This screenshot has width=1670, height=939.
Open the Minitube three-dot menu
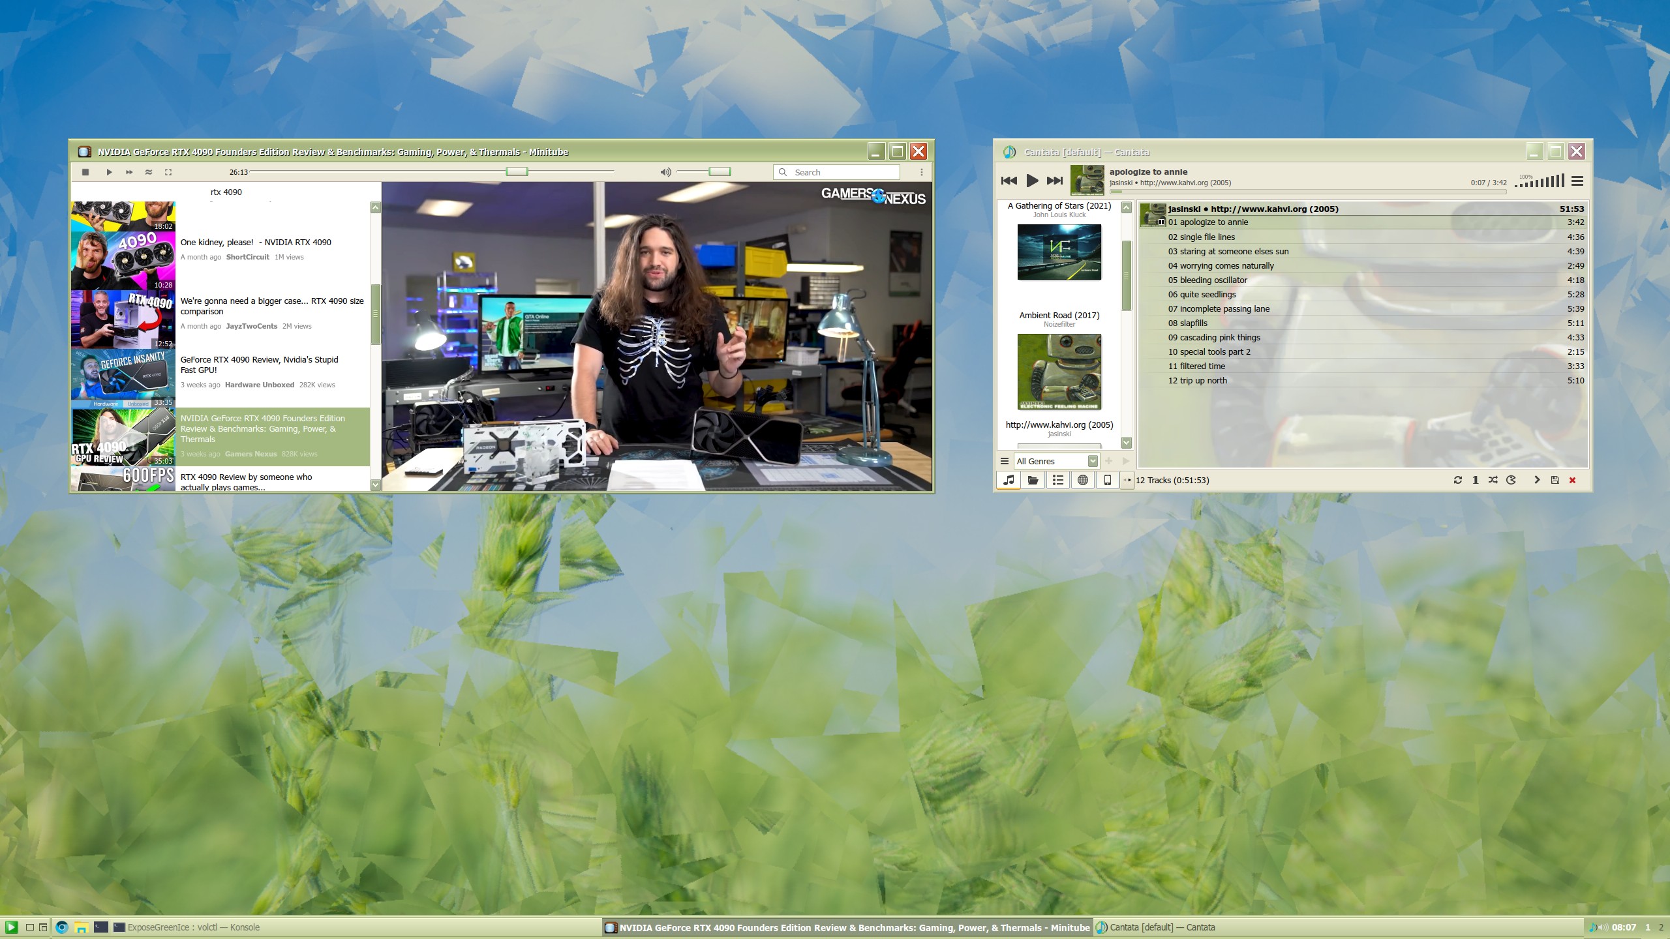(921, 172)
